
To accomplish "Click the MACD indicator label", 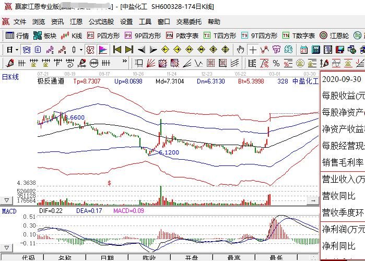I will point(9,211).
